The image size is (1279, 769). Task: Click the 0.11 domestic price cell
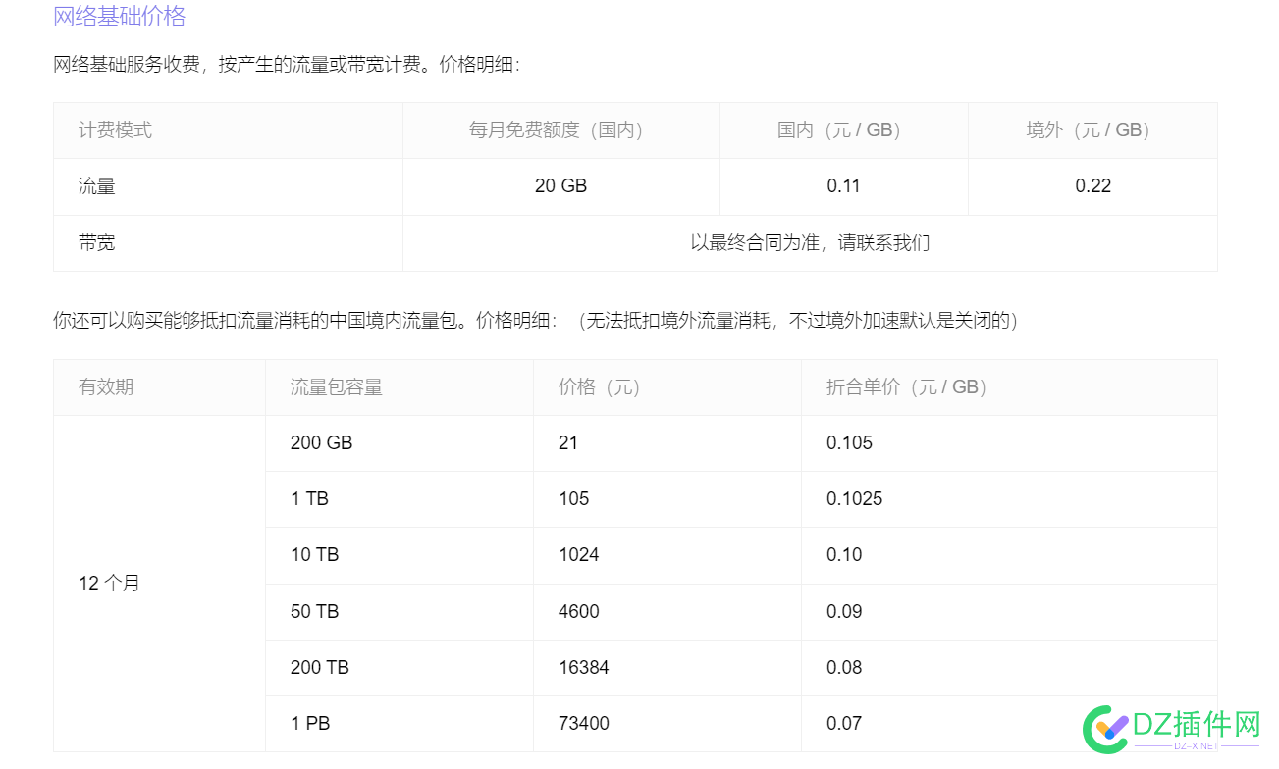[x=844, y=186]
